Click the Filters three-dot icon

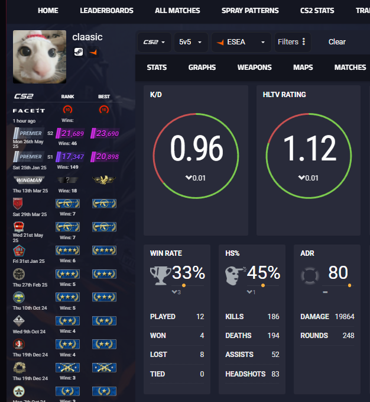click(x=304, y=41)
